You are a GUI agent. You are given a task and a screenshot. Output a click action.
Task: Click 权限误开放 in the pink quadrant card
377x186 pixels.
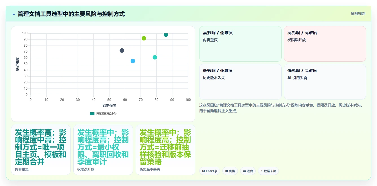297,40
